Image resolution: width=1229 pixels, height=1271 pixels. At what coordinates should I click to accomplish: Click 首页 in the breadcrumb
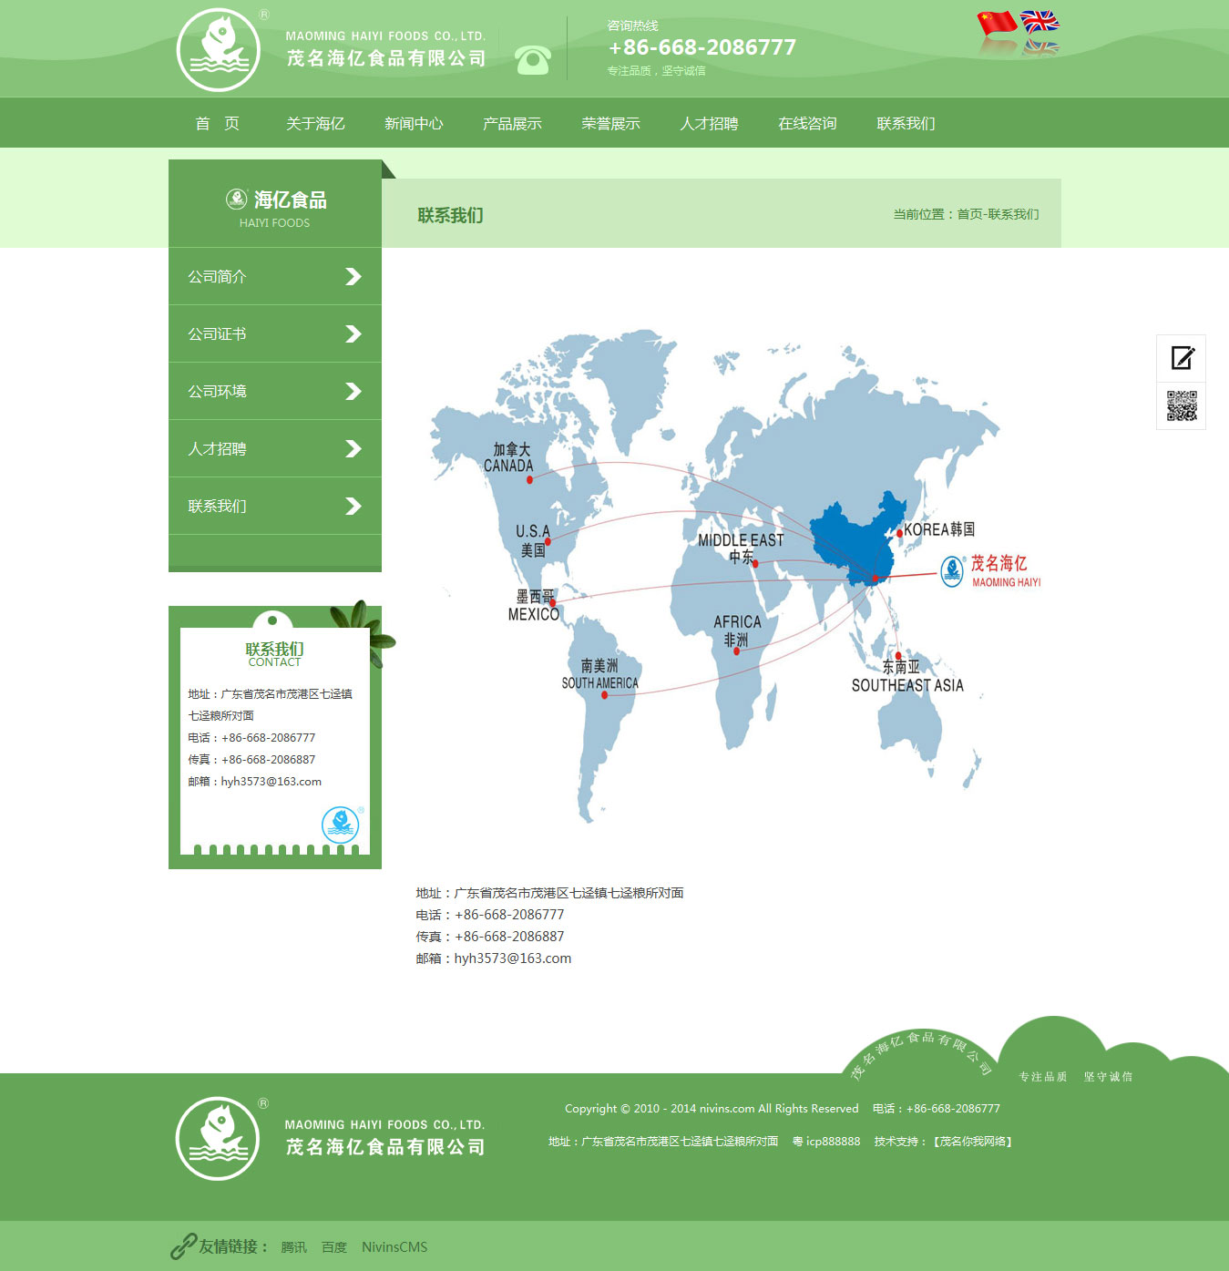pos(969,215)
